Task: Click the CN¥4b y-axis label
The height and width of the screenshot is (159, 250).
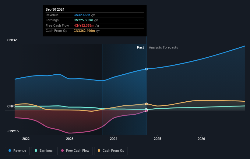Action: (12, 40)
